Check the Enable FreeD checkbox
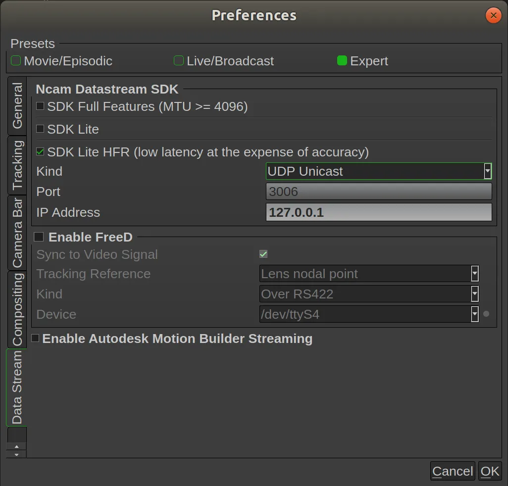508x486 pixels. [39, 237]
